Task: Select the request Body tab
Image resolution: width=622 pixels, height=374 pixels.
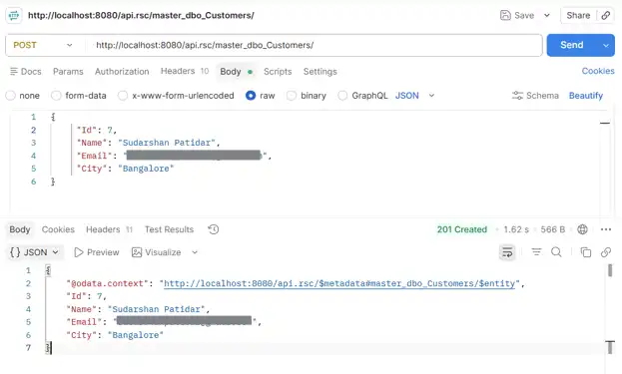Action: coord(236,72)
